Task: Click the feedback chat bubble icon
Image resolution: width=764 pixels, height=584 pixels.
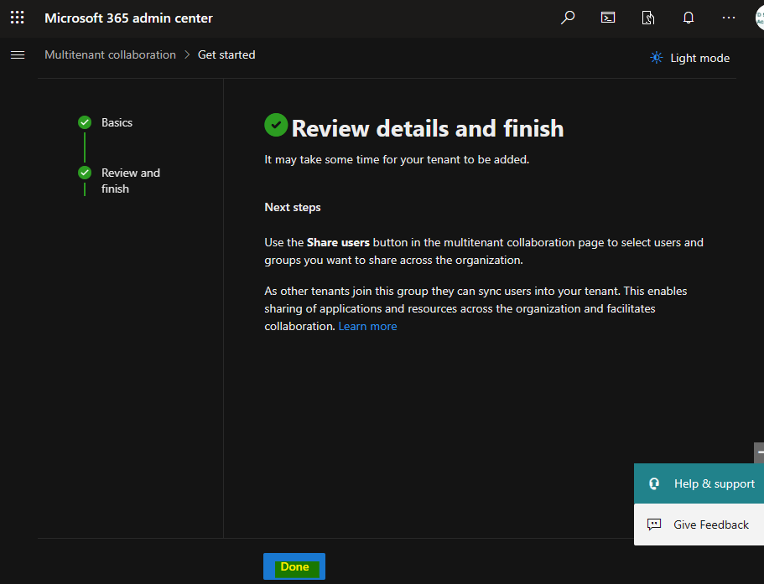Action: pyautogui.click(x=654, y=525)
